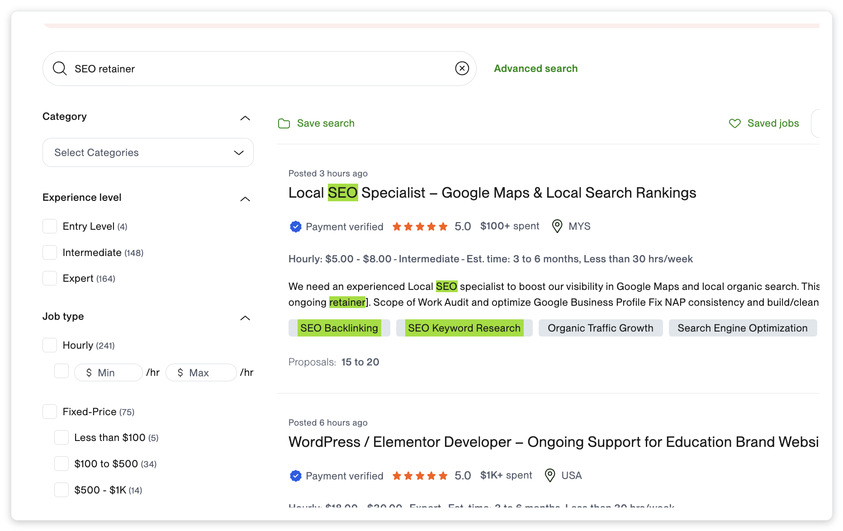
Task: Open the WordPress / Elementor Developer job posting
Action: coord(554,442)
